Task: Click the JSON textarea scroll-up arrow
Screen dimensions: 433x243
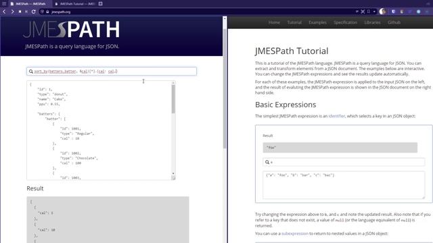Action: click(x=173, y=82)
